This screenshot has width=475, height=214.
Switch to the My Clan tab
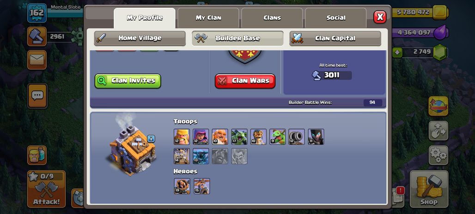[208, 18]
